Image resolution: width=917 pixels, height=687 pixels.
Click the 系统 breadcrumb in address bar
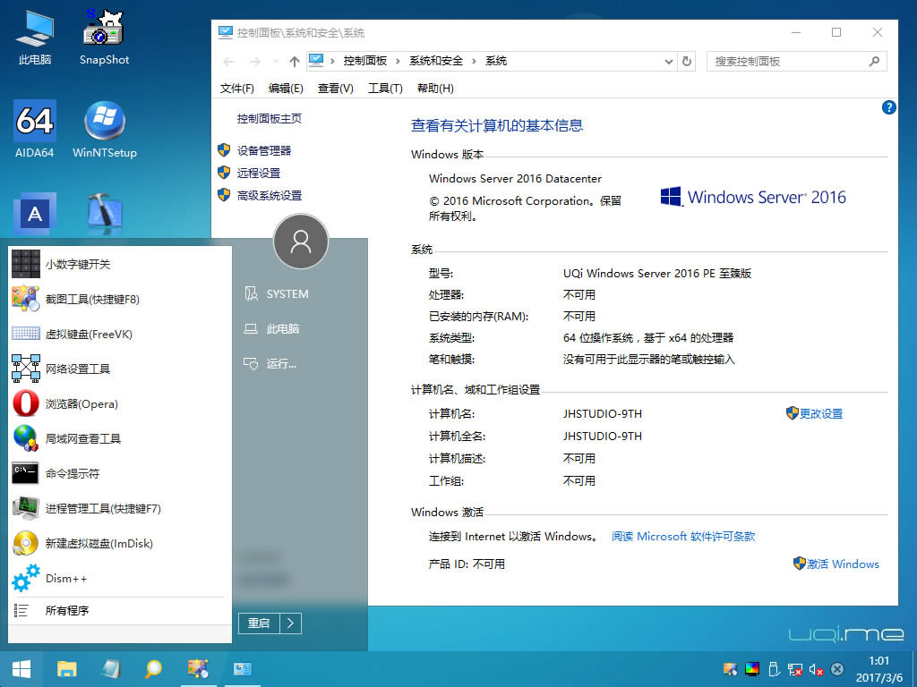[x=496, y=61]
